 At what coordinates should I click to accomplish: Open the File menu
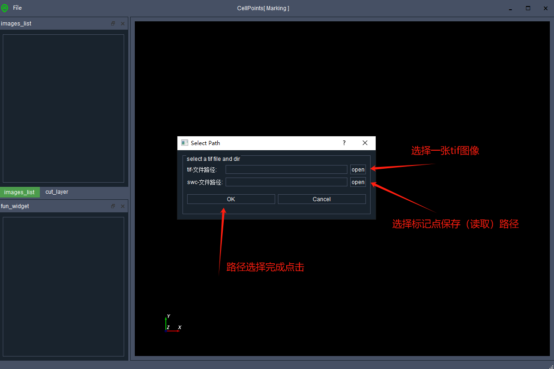tap(17, 8)
